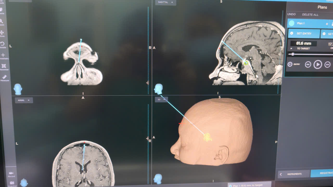The image size is (333, 187).
Task: Select the Move tool in the left toolbar
Action: (x=2, y=34)
